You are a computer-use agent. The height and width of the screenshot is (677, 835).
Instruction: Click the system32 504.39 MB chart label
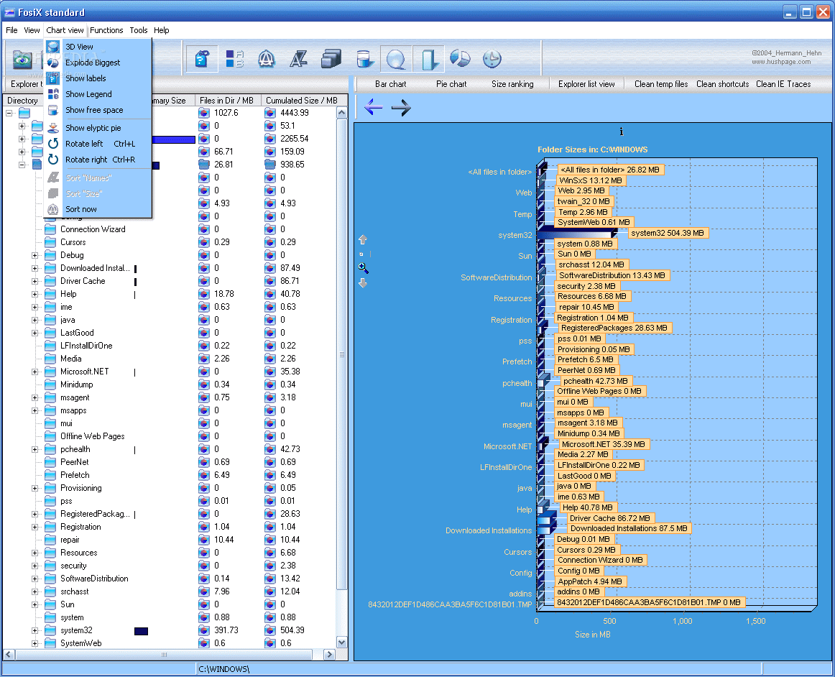[668, 233]
